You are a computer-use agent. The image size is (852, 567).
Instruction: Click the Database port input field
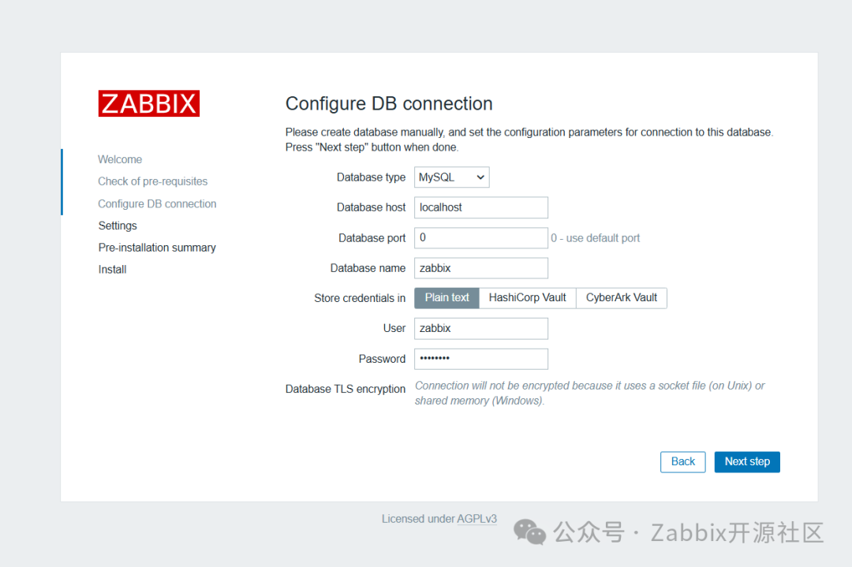click(x=481, y=238)
